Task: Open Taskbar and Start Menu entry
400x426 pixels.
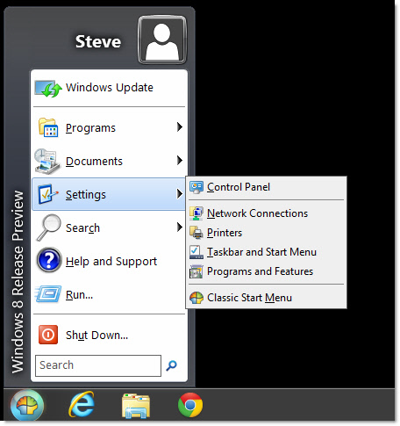Action: (267, 252)
